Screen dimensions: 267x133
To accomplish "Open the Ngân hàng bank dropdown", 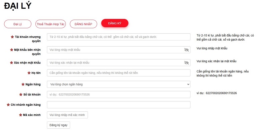I will [118, 84].
